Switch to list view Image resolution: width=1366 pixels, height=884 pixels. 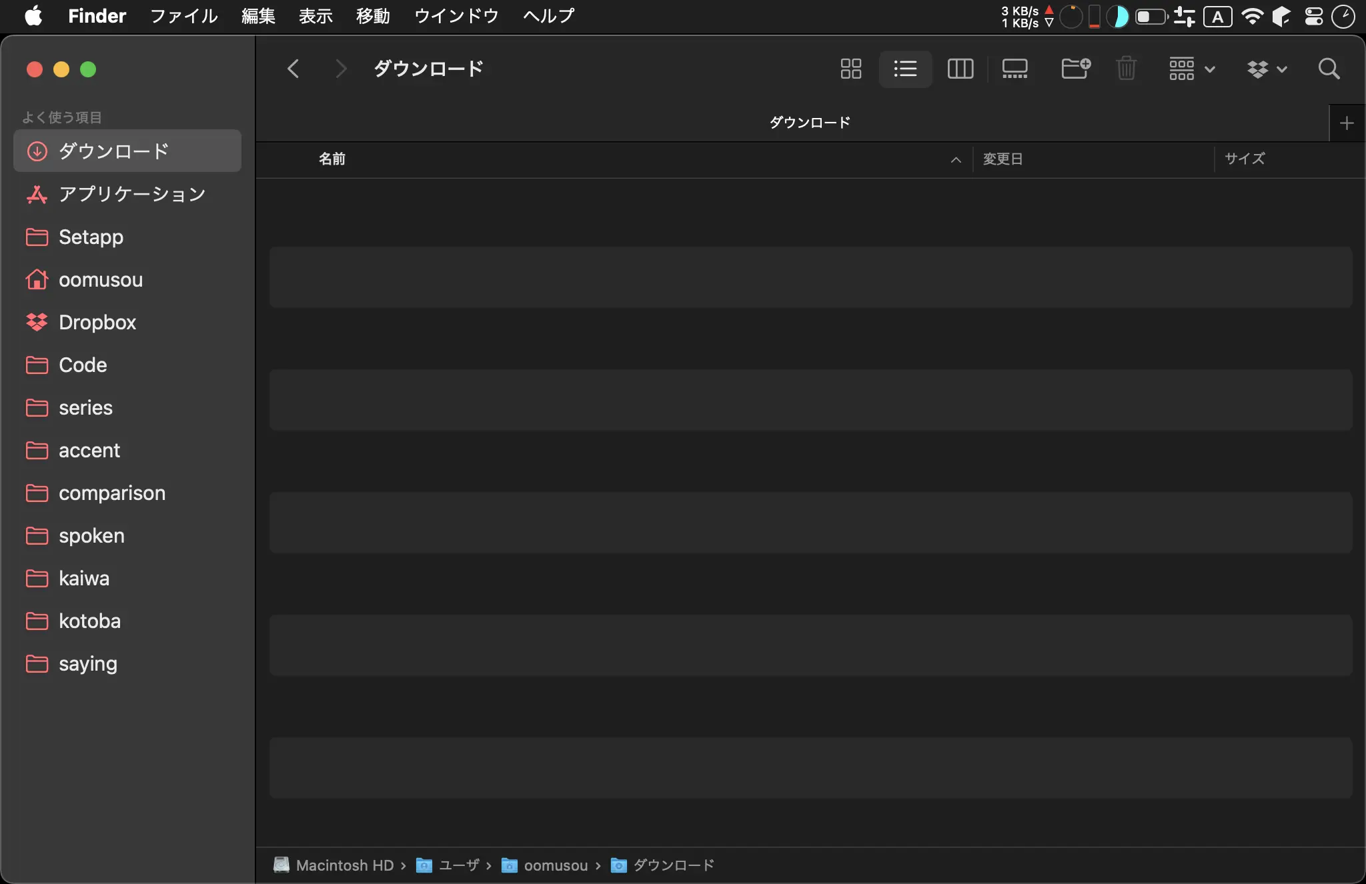[x=905, y=69]
